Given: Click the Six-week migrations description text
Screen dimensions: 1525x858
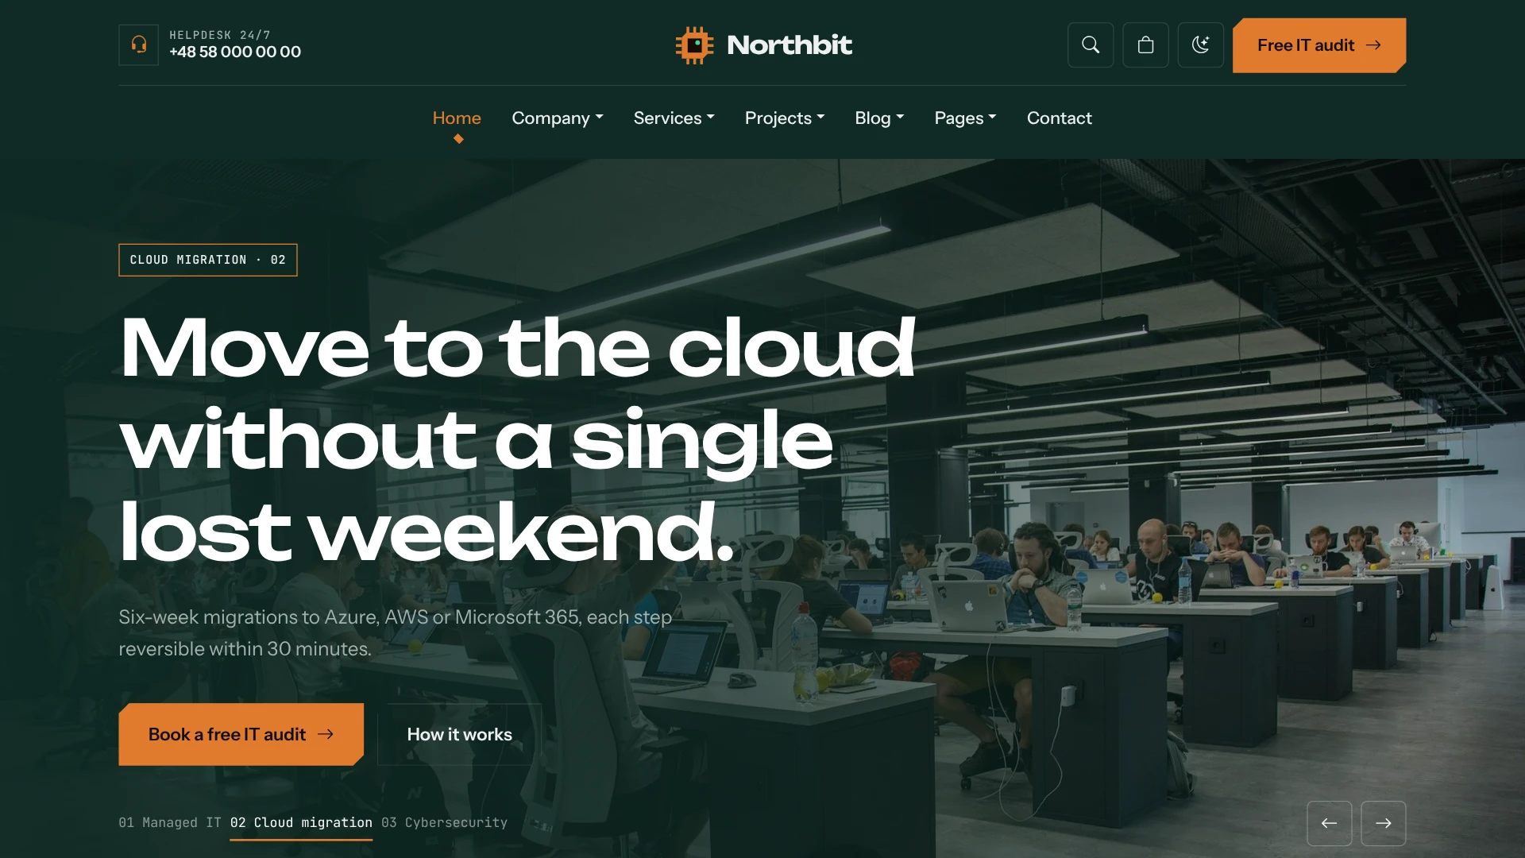Looking at the screenshot, I should point(396,633).
